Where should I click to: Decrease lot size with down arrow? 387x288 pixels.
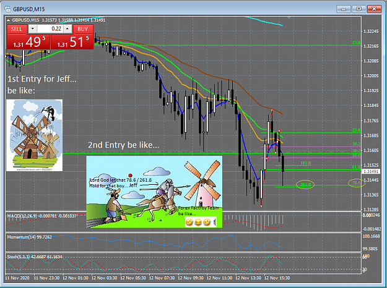click(33, 29)
